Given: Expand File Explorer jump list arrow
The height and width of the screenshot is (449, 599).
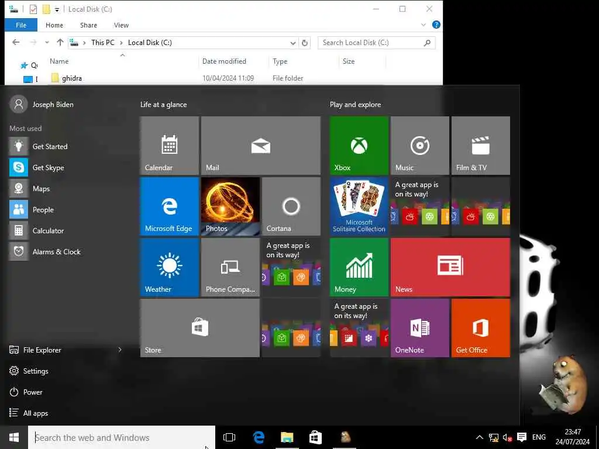Looking at the screenshot, I should [x=120, y=350].
